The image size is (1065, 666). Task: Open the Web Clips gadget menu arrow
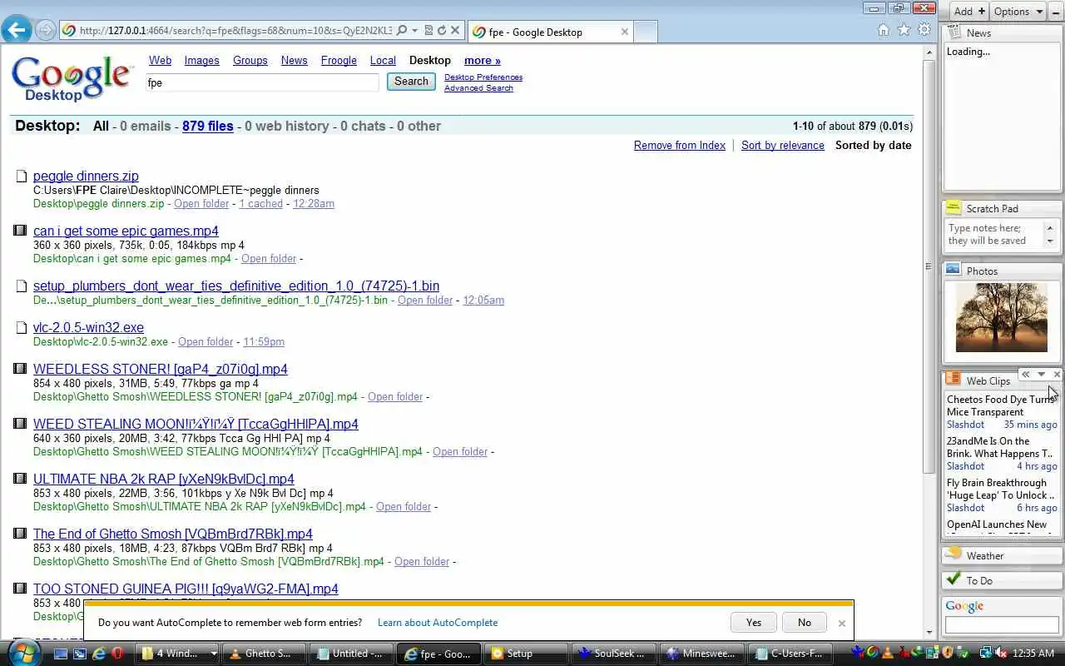tap(1041, 375)
